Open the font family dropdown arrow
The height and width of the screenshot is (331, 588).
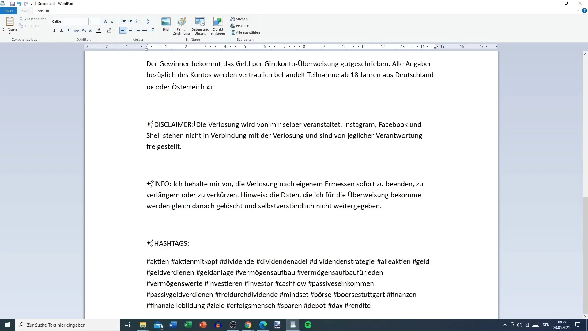(86, 21)
